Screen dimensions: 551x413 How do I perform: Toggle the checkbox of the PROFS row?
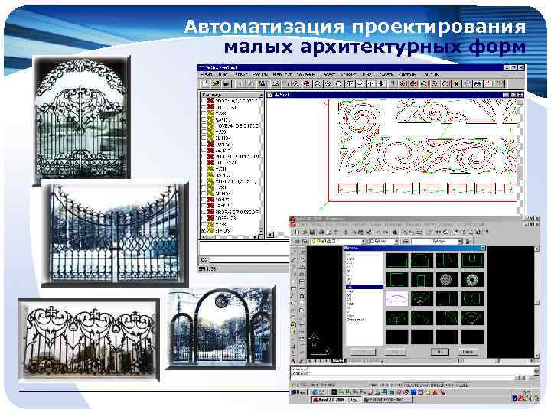tap(204, 212)
